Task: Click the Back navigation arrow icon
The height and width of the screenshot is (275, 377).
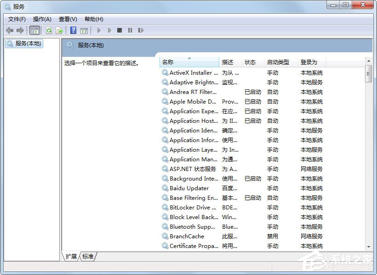Action: coord(9,30)
